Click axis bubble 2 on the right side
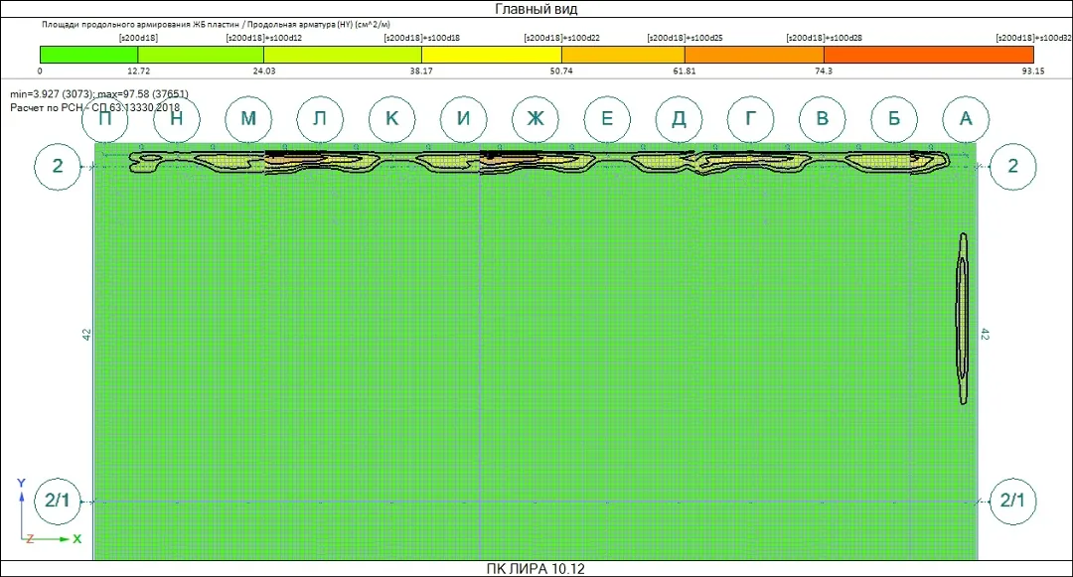This screenshot has height=577, width=1073. [1012, 166]
